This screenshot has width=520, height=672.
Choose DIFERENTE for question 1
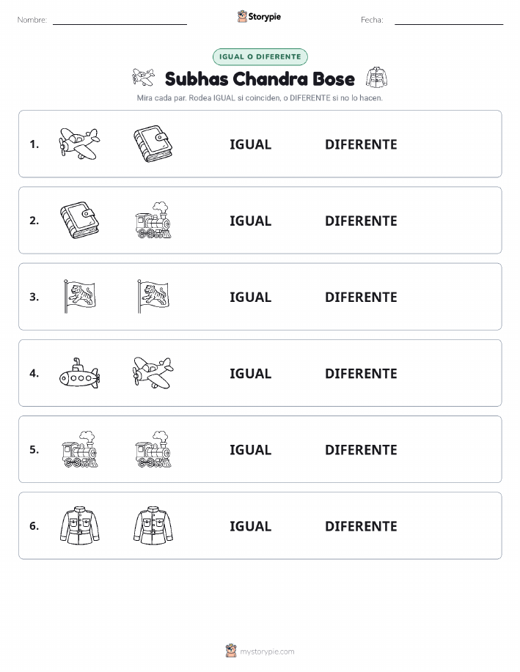361,144
